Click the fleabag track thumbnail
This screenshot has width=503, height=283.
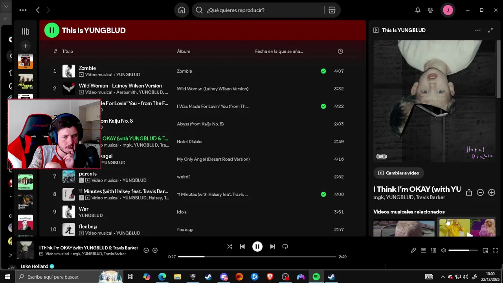coord(69,230)
